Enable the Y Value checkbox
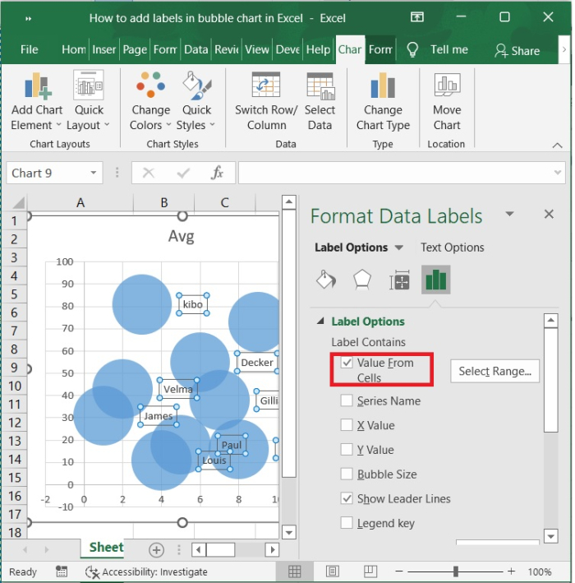This screenshot has width=575, height=583. click(x=347, y=449)
